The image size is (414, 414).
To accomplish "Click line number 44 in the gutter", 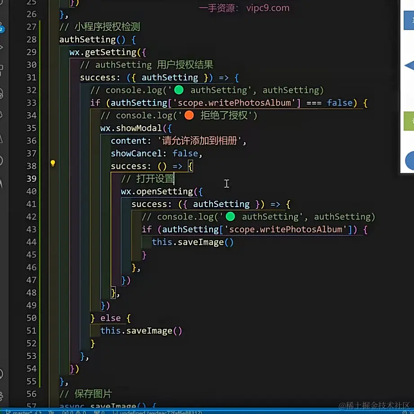I will pyautogui.click(x=31, y=242).
